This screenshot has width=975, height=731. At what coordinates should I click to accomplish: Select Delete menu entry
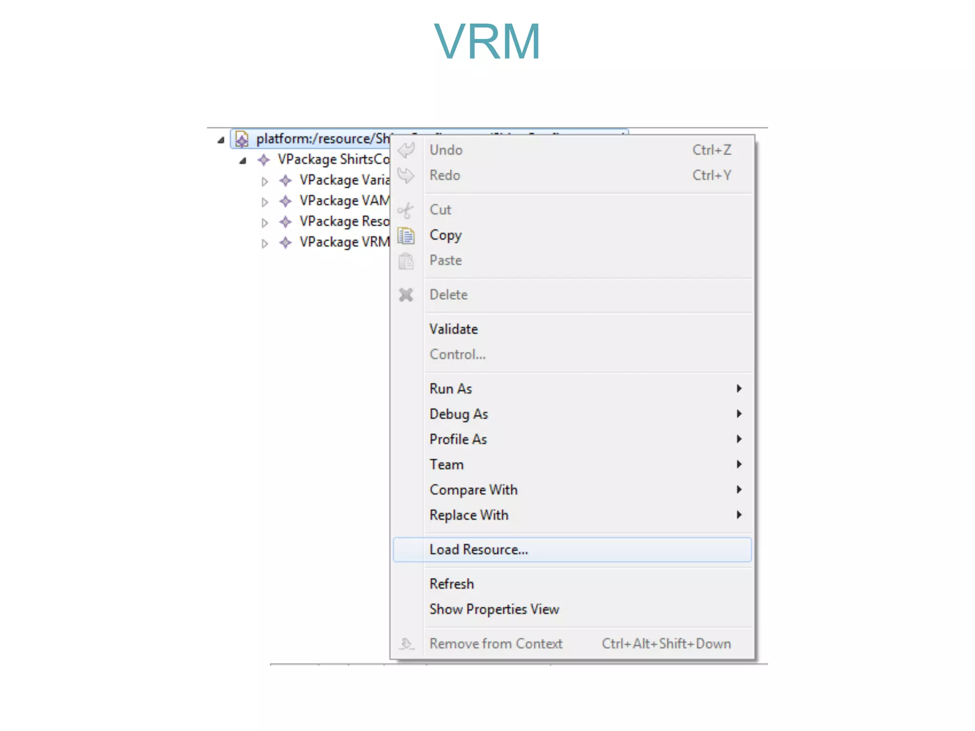[x=572, y=295]
